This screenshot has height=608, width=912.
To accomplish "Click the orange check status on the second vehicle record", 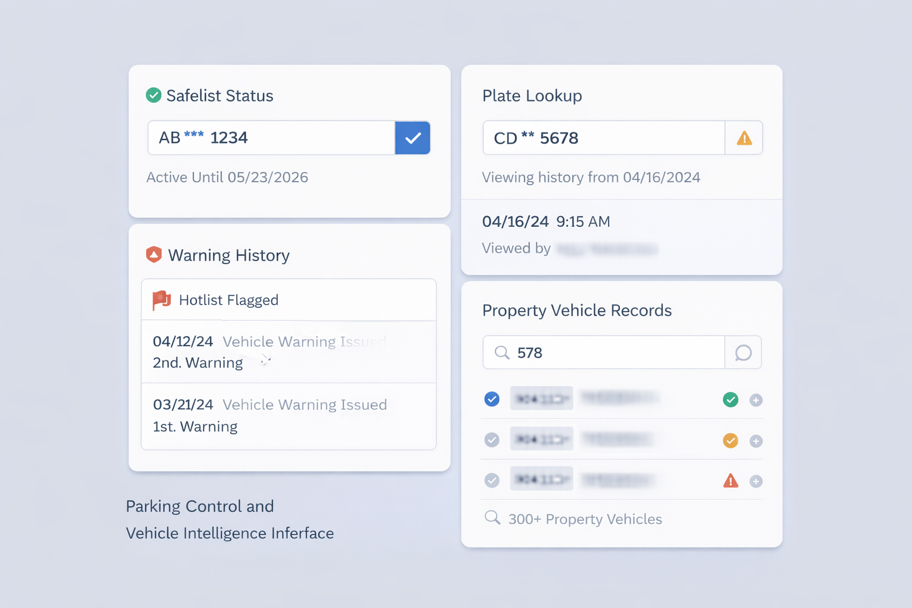I will tap(730, 441).
